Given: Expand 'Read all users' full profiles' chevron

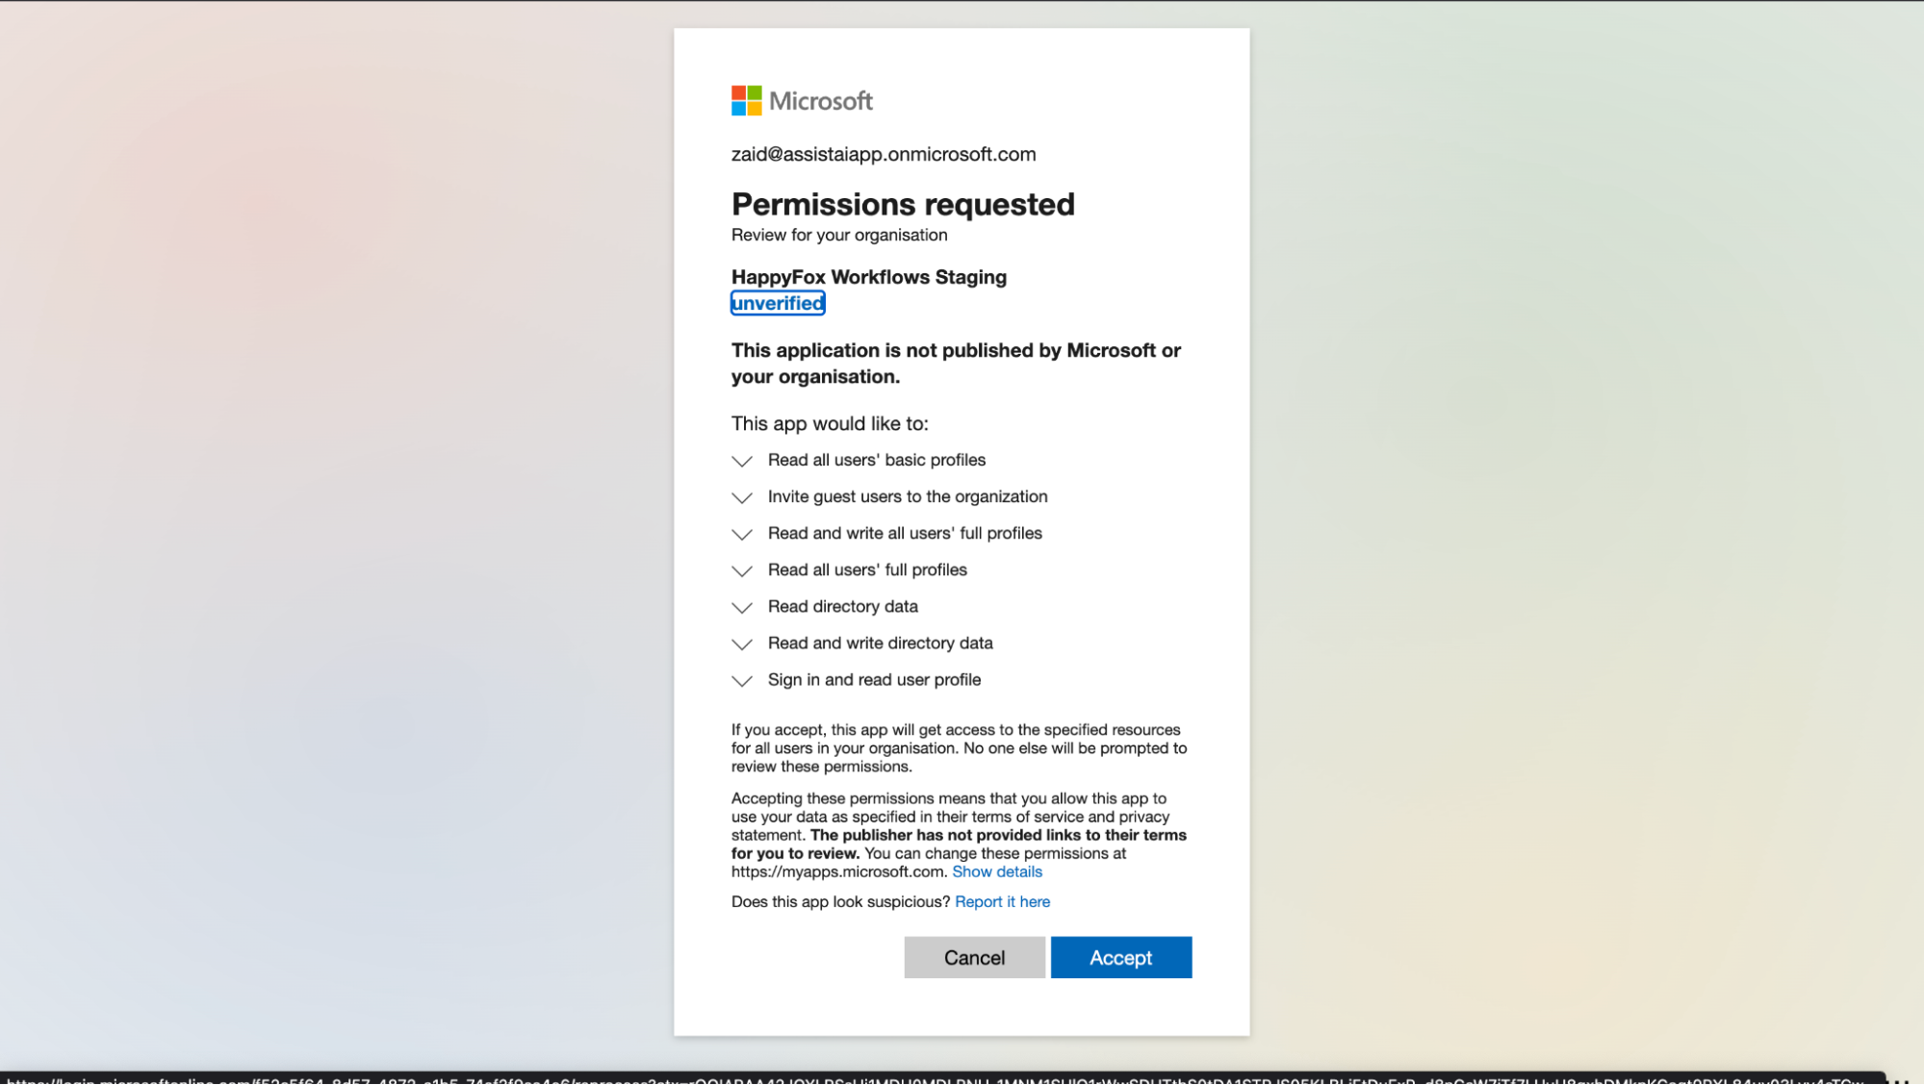Looking at the screenshot, I should (742, 571).
